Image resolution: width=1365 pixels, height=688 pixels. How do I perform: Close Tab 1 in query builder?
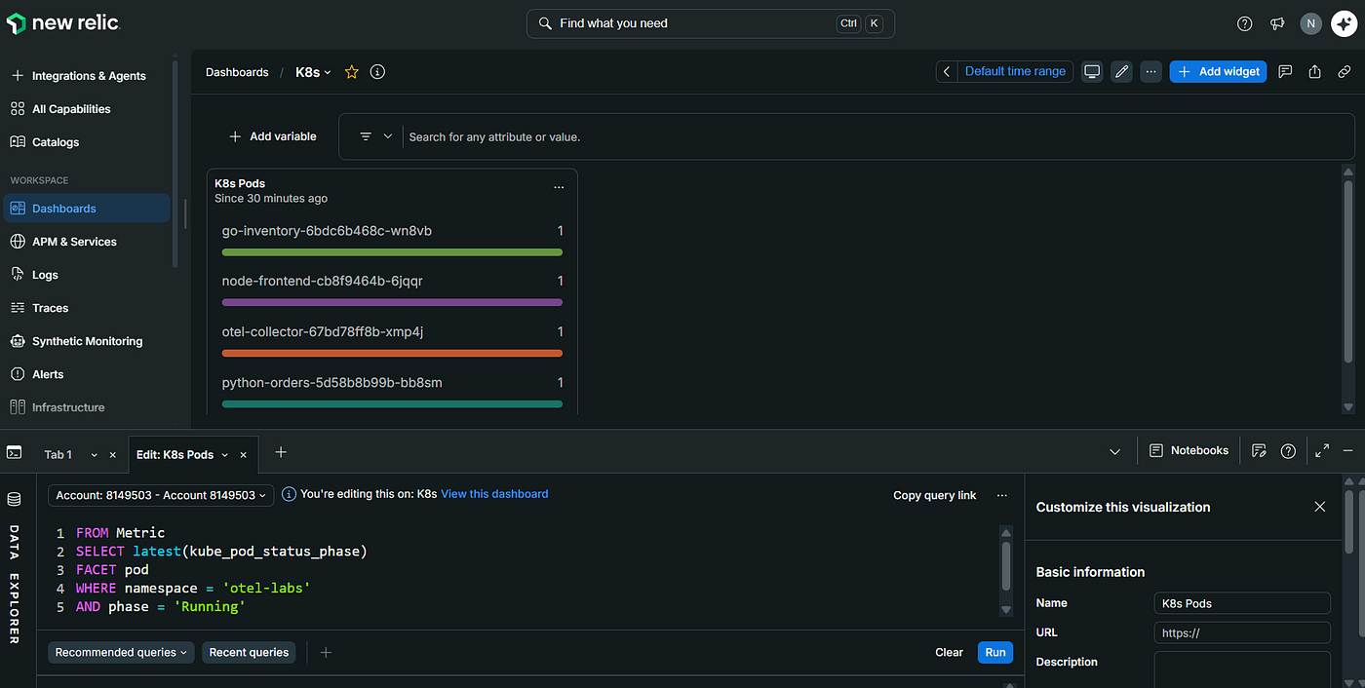coord(112,455)
